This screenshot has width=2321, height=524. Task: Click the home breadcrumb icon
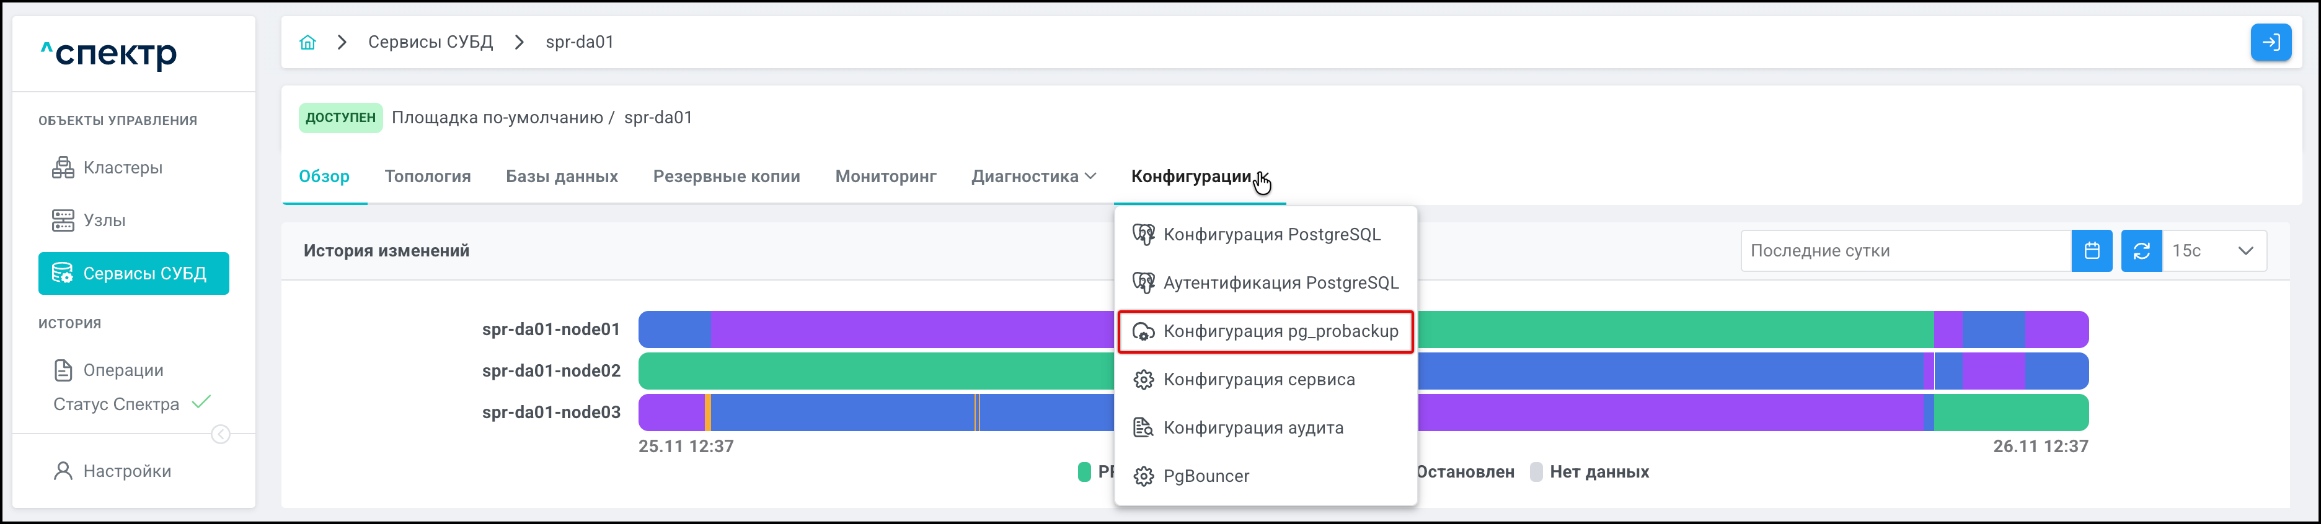(307, 42)
